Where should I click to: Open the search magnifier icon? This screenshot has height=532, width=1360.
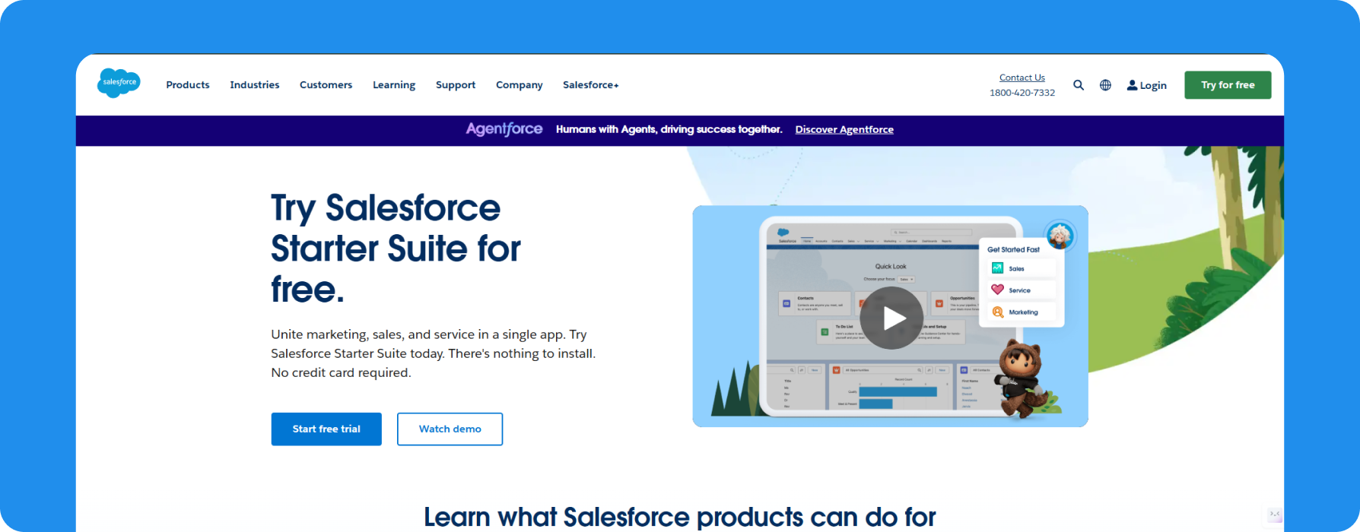(1079, 85)
